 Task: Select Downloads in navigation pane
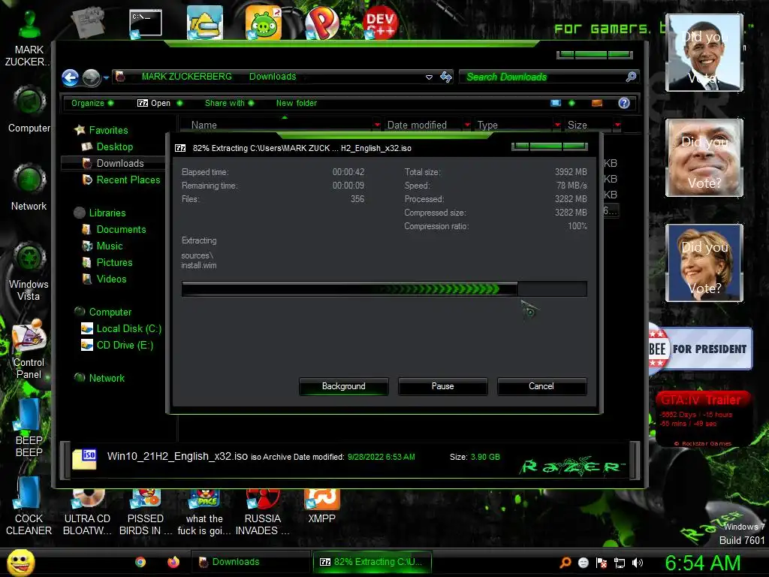click(119, 163)
